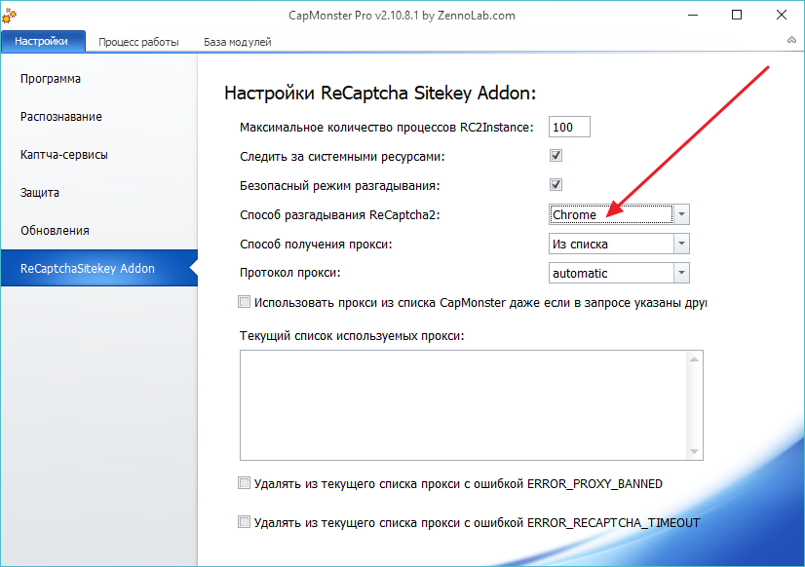
Task: Select ReCaptchaSitekey Addon in the sidebar
Action: 99,268
